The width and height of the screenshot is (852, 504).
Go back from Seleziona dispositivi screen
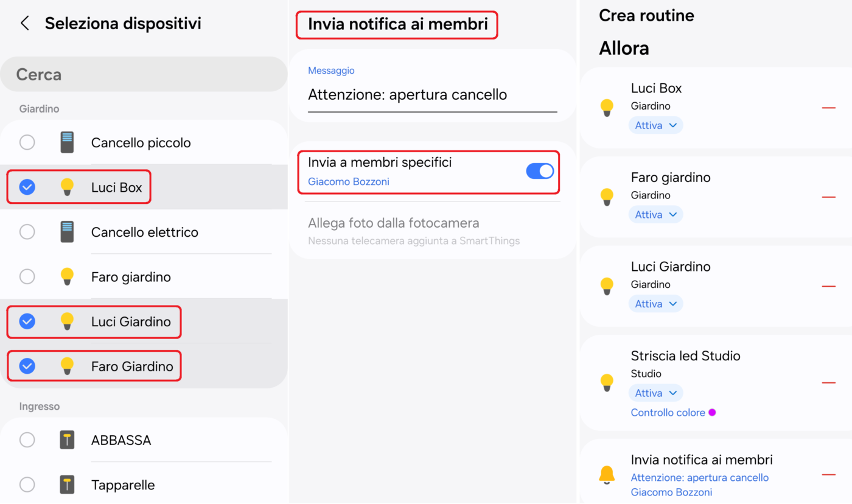[x=25, y=24]
